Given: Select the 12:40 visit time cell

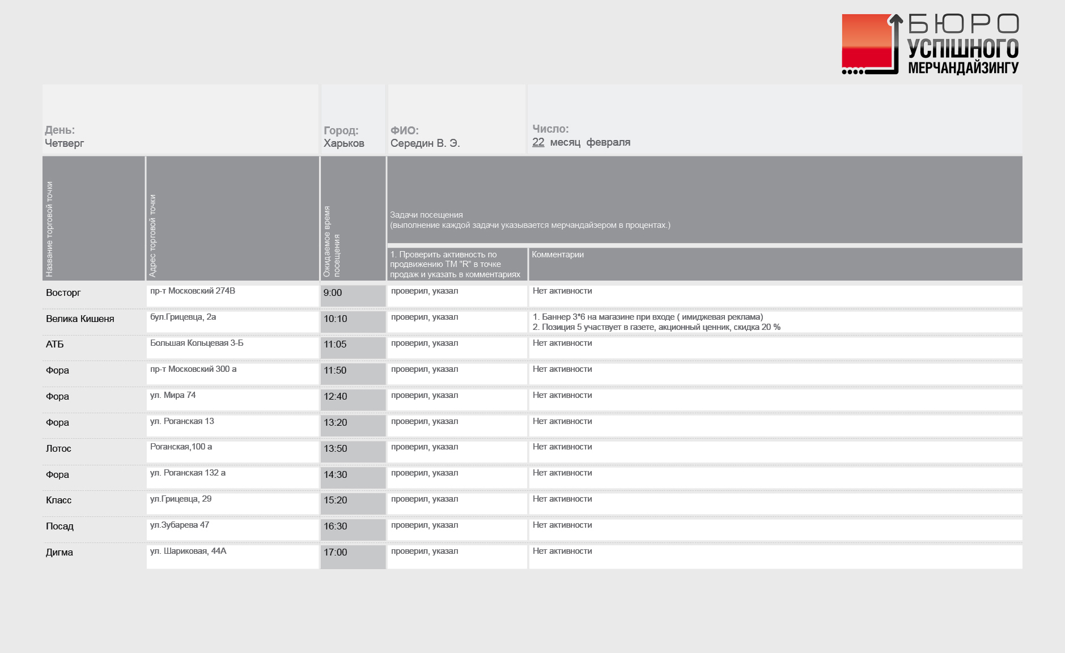Looking at the screenshot, I should [353, 400].
